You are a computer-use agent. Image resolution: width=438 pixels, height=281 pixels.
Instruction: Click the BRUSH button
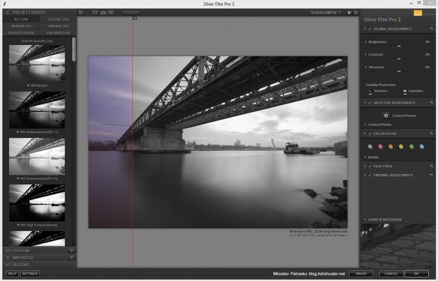pyautogui.click(x=361, y=274)
